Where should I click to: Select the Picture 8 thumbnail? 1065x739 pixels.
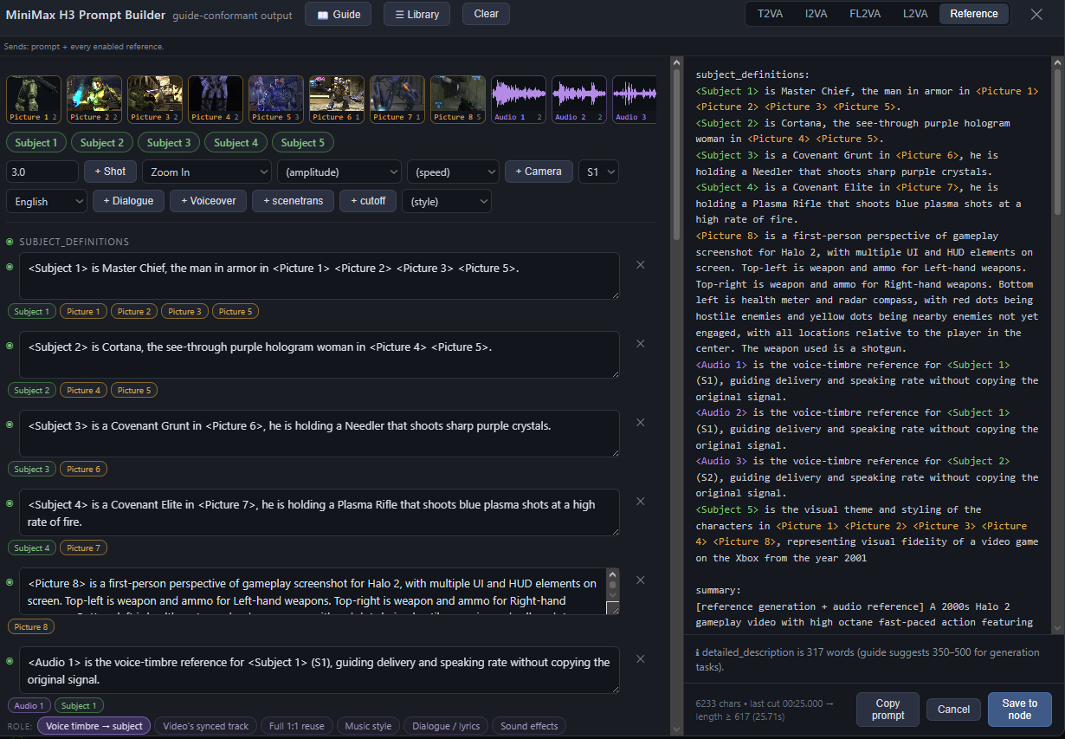point(458,99)
